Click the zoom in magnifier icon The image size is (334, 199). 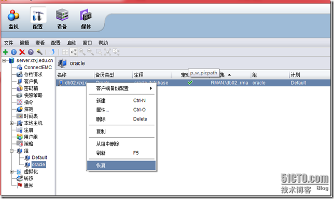pos(82,52)
